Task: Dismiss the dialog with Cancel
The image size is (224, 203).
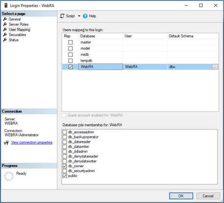Action: [x=208, y=196]
